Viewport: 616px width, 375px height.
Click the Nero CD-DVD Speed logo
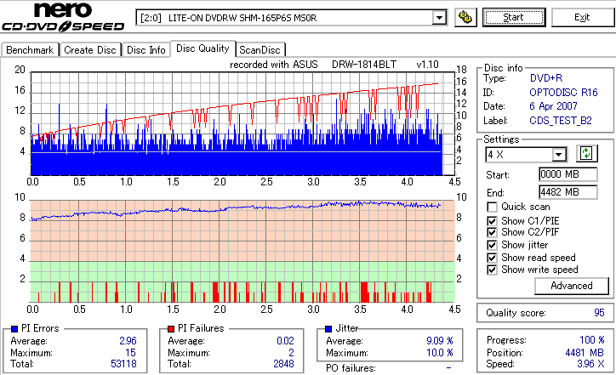(63, 16)
